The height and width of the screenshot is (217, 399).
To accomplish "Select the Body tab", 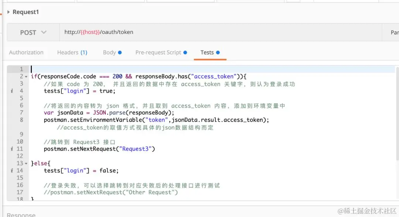I will [109, 52].
